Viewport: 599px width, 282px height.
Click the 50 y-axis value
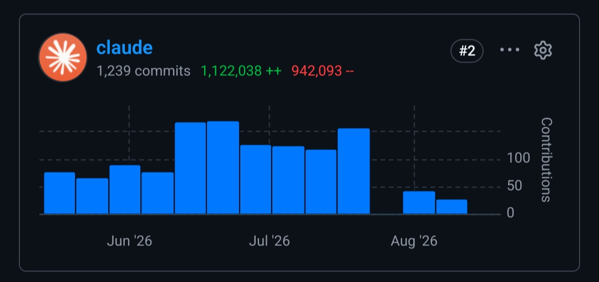(x=514, y=186)
